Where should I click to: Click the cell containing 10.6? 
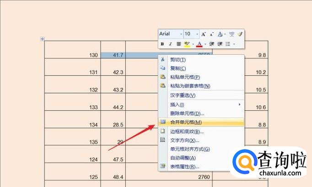point(256,102)
